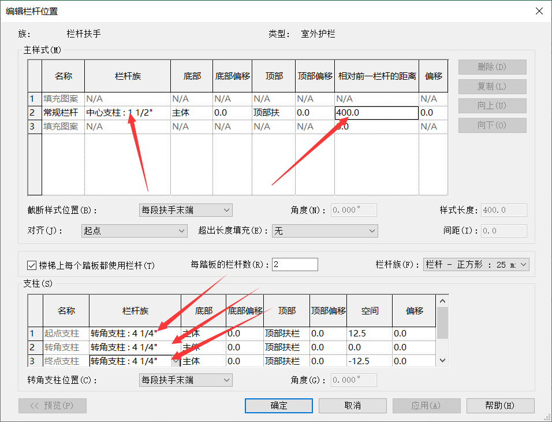Toggle 楼梯上每个踏板都使用栏杆 checkbox
The image size is (552, 422).
click(x=32, y=265)
